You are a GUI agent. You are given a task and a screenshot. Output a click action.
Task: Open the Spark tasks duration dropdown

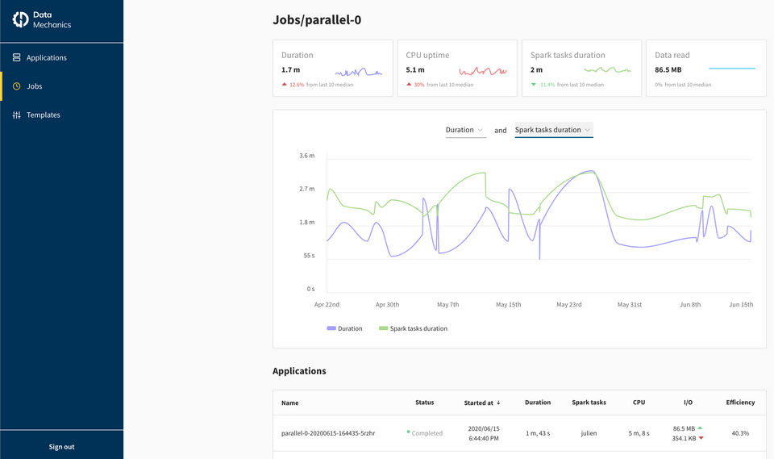[x=553, y=130]
